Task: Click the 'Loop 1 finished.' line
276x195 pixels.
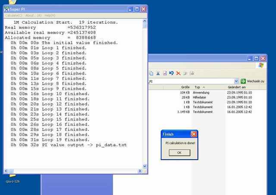Action: coord(49,48)
